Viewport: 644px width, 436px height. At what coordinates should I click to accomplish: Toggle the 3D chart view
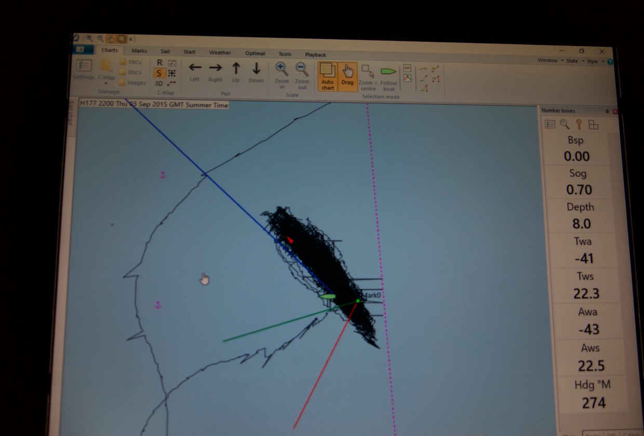(158, 83)
